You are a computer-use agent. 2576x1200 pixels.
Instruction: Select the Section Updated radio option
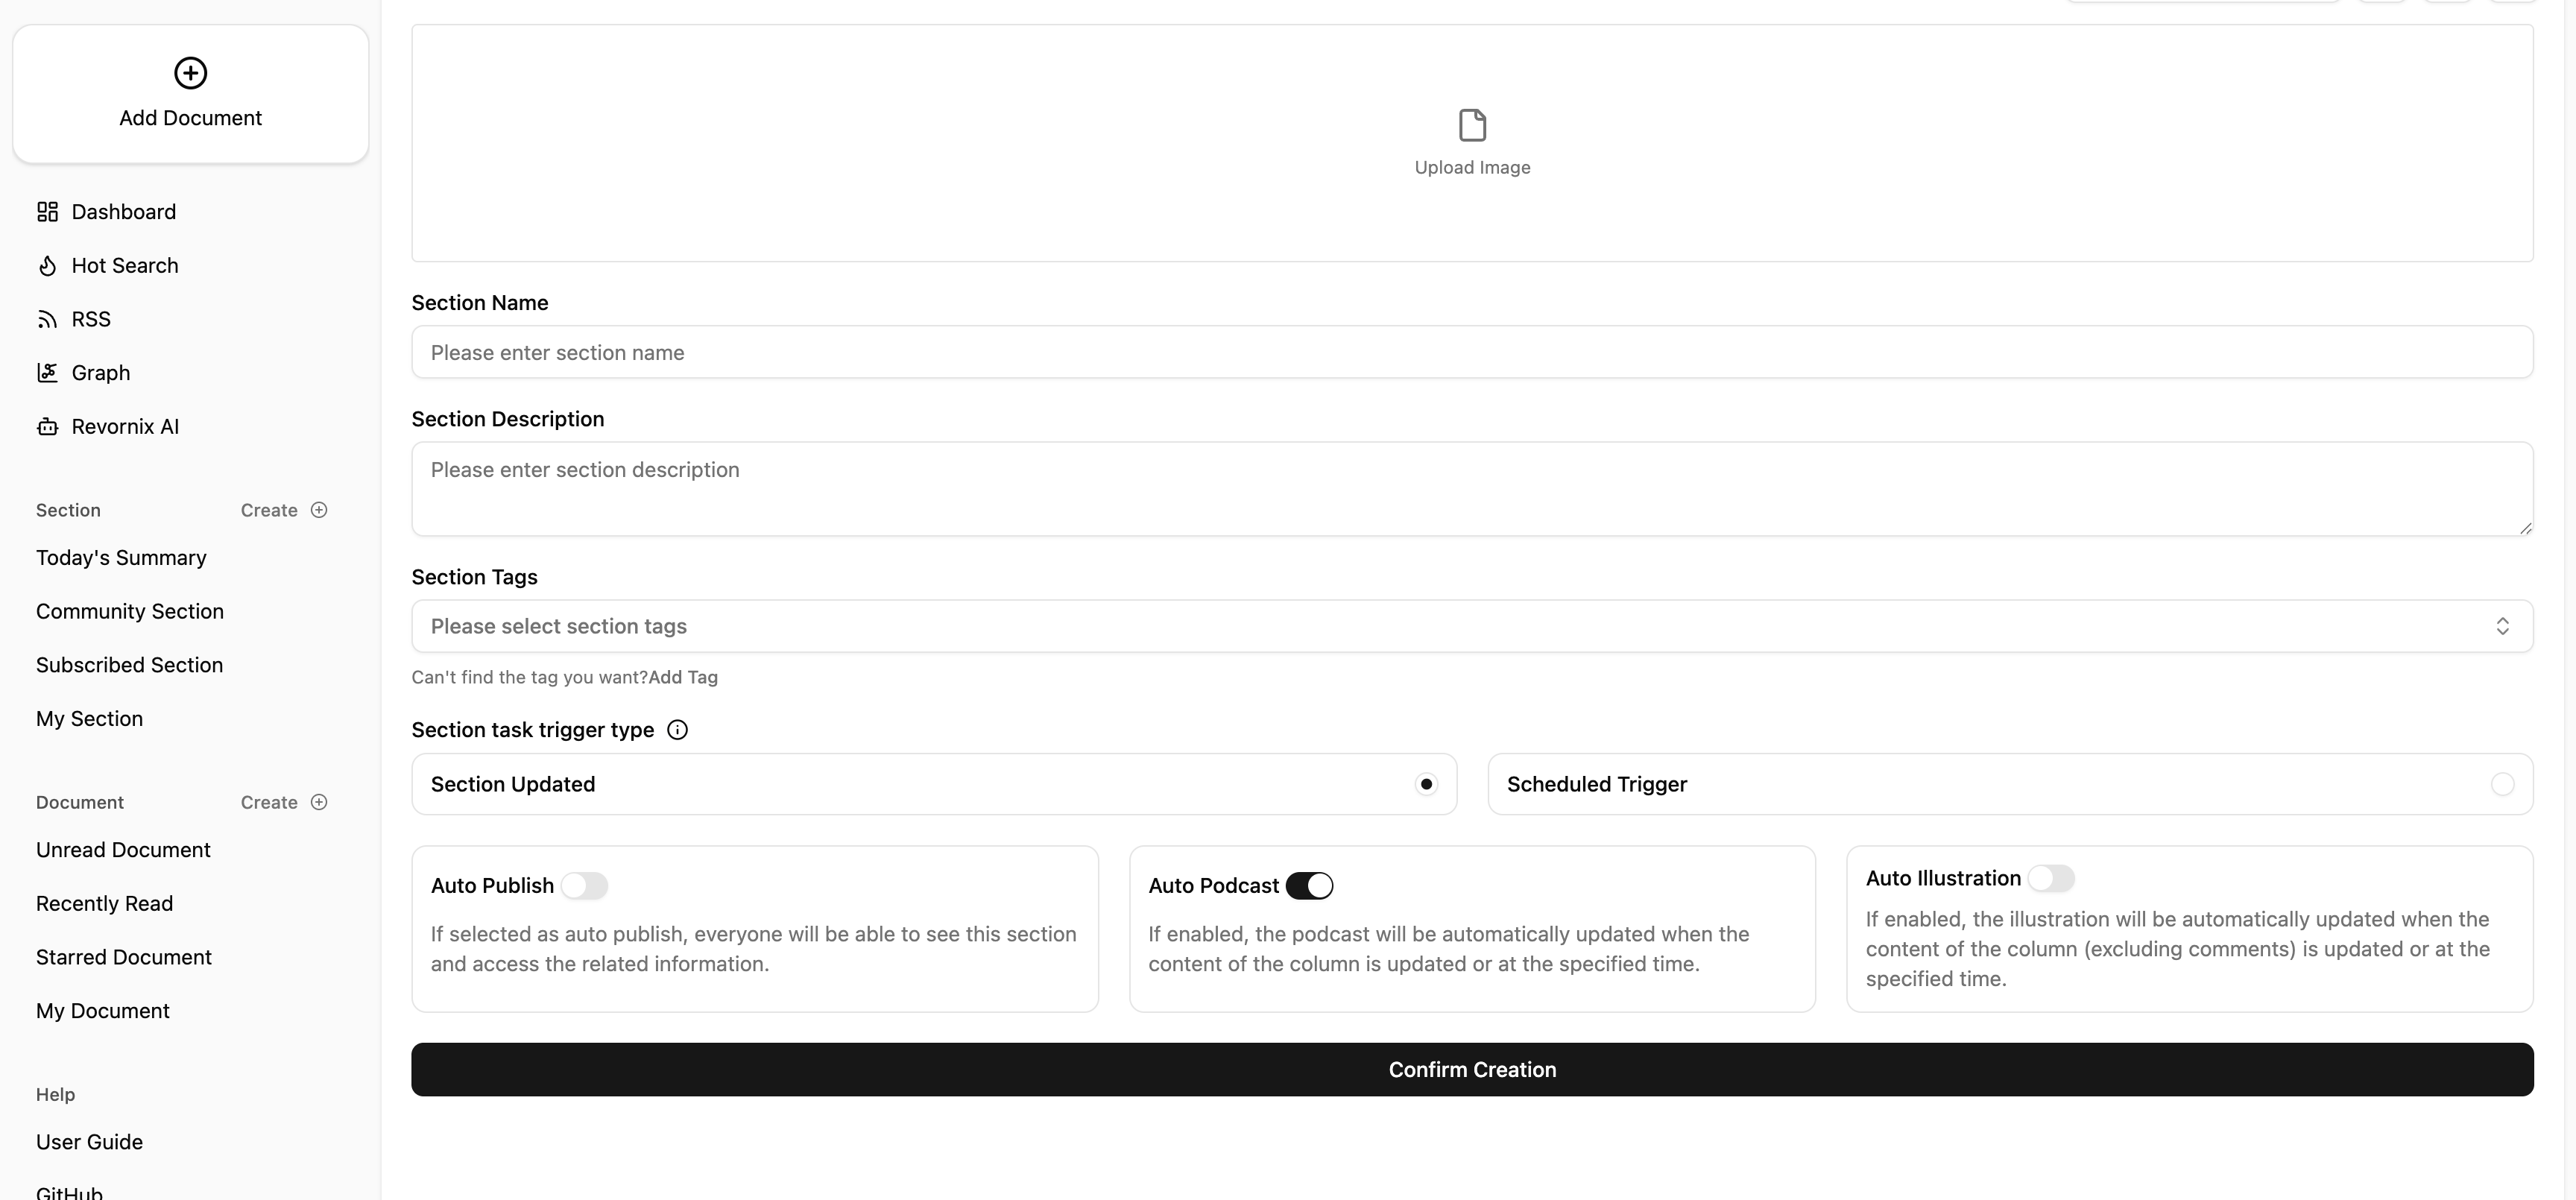1426,784
